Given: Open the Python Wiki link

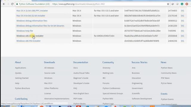Looking at the screenshot, I should (108, 99).
